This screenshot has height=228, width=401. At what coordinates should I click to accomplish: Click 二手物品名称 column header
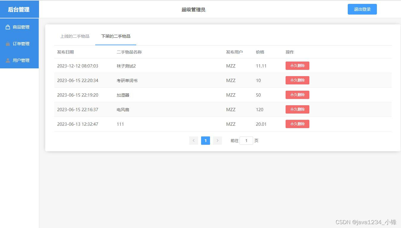pyautogui.click(x=129, y=52)
